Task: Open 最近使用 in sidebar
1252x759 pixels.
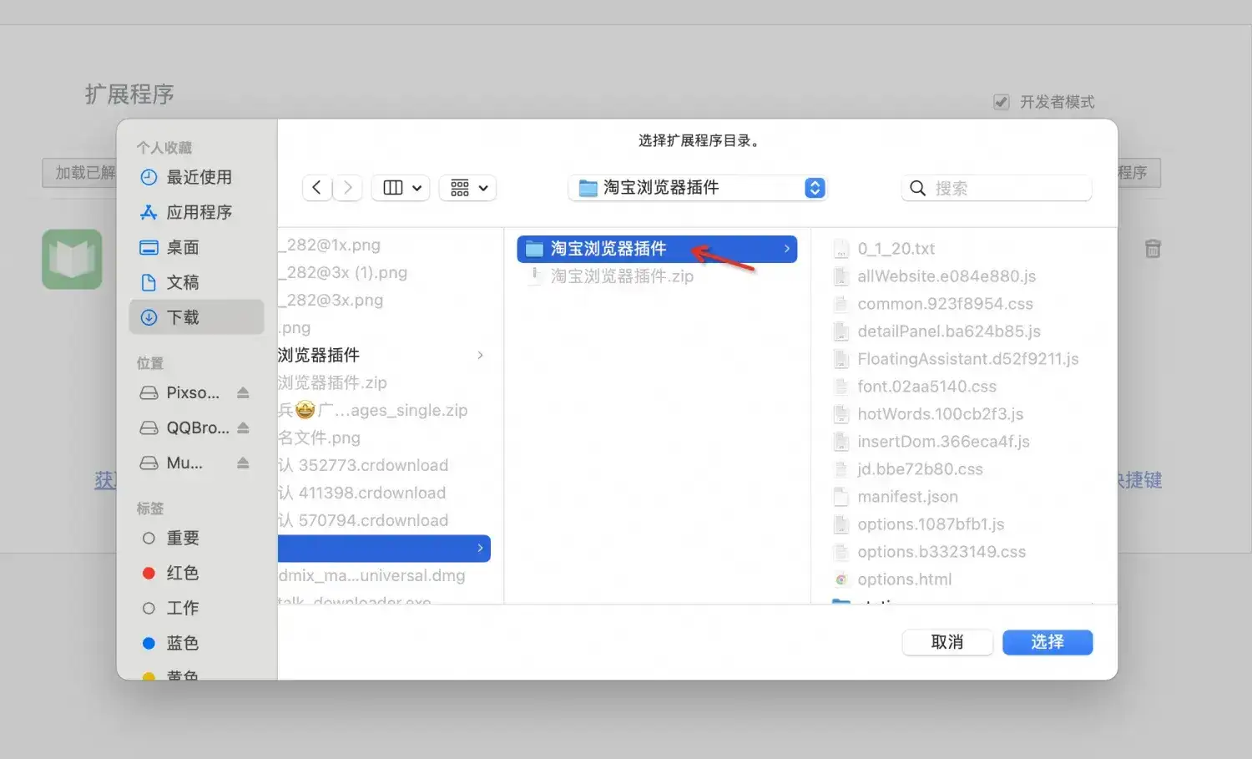Action: point(197,177)
